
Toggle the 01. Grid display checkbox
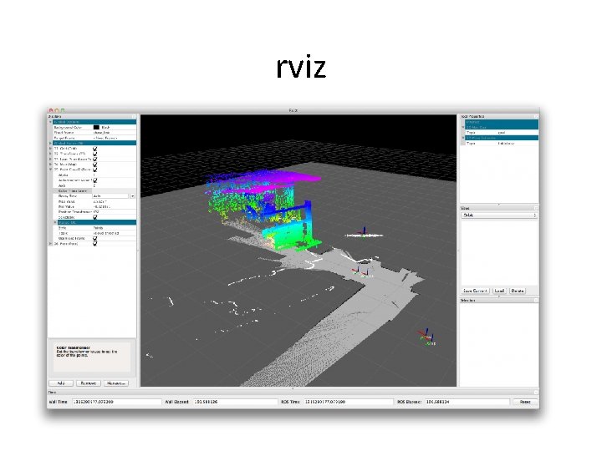click(x=94, y=149)
